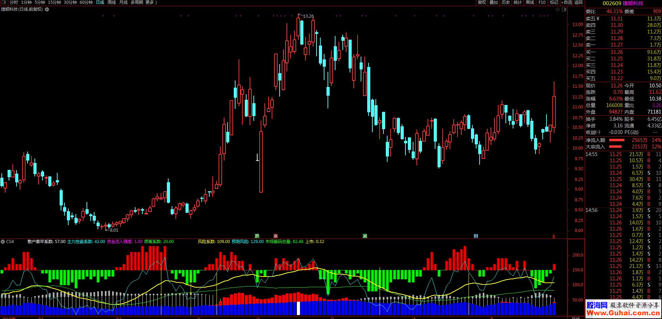The height and width of the screenshot is (319, 662).
Task: Click the 200.0 indicator axis label
Action: coord(578,255)
